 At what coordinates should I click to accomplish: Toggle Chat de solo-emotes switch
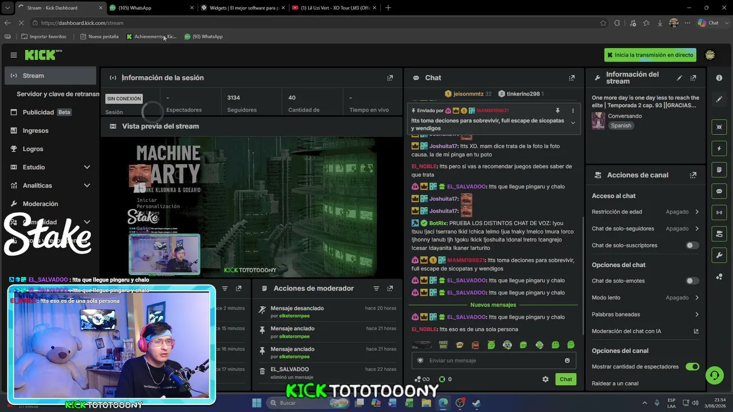(x=692, y=281)
